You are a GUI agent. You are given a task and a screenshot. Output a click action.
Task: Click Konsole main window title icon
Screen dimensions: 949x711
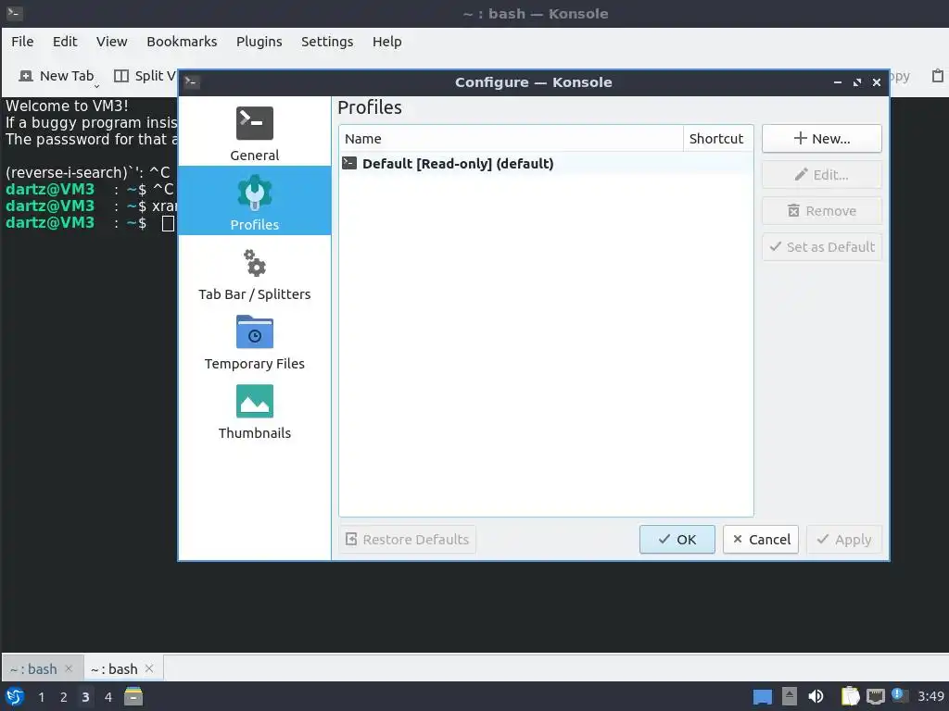point(15,13)
